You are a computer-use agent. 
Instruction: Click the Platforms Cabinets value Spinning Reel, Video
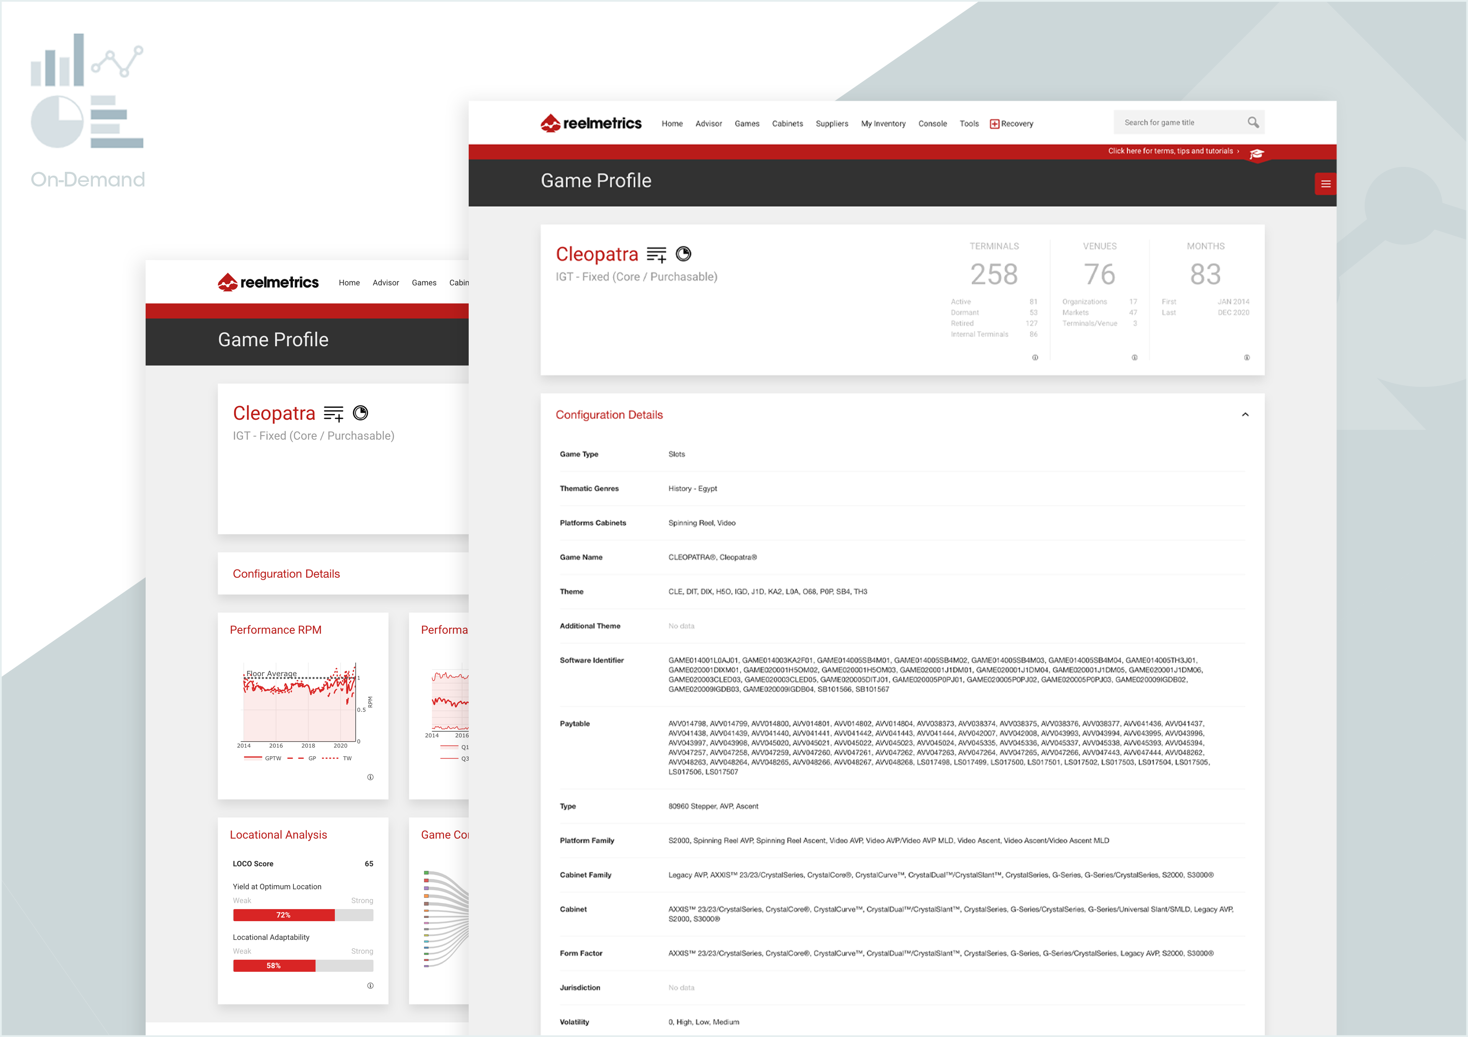click(x=701, y=523)
